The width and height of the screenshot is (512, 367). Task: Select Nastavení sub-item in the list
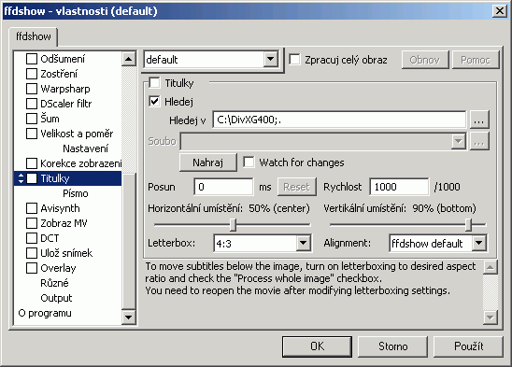85,148
